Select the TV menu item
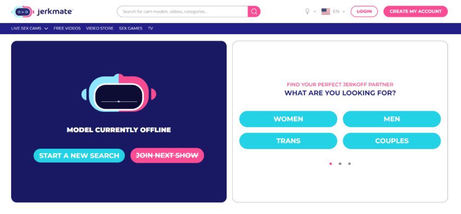This screenshot has width=461, height=214. click(150, 28)
